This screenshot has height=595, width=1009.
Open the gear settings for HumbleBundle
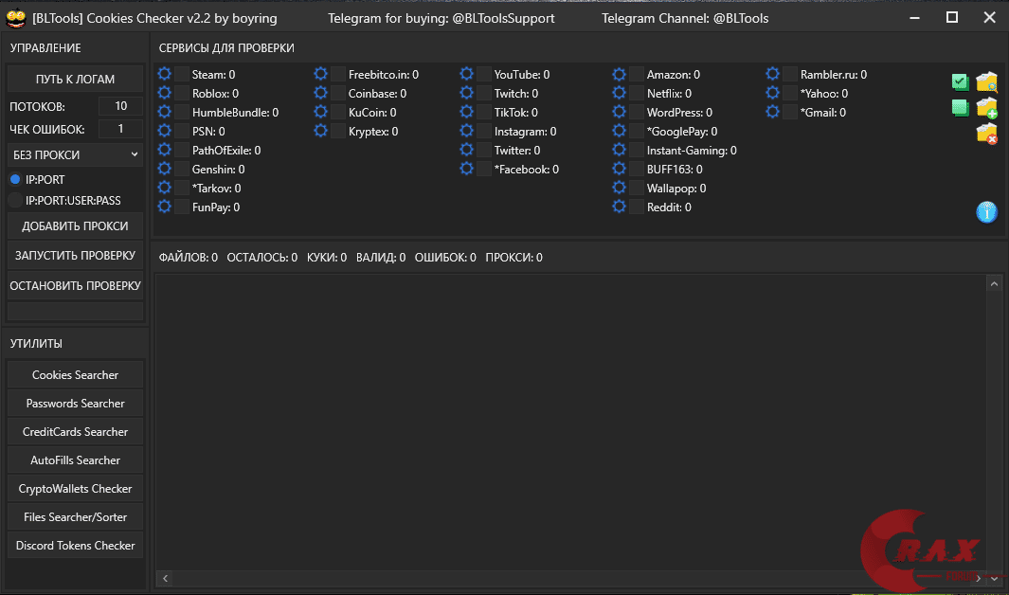(165, 112)
